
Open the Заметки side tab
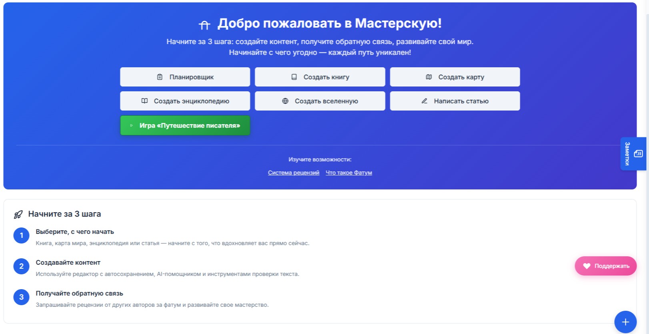pos(633,154)
